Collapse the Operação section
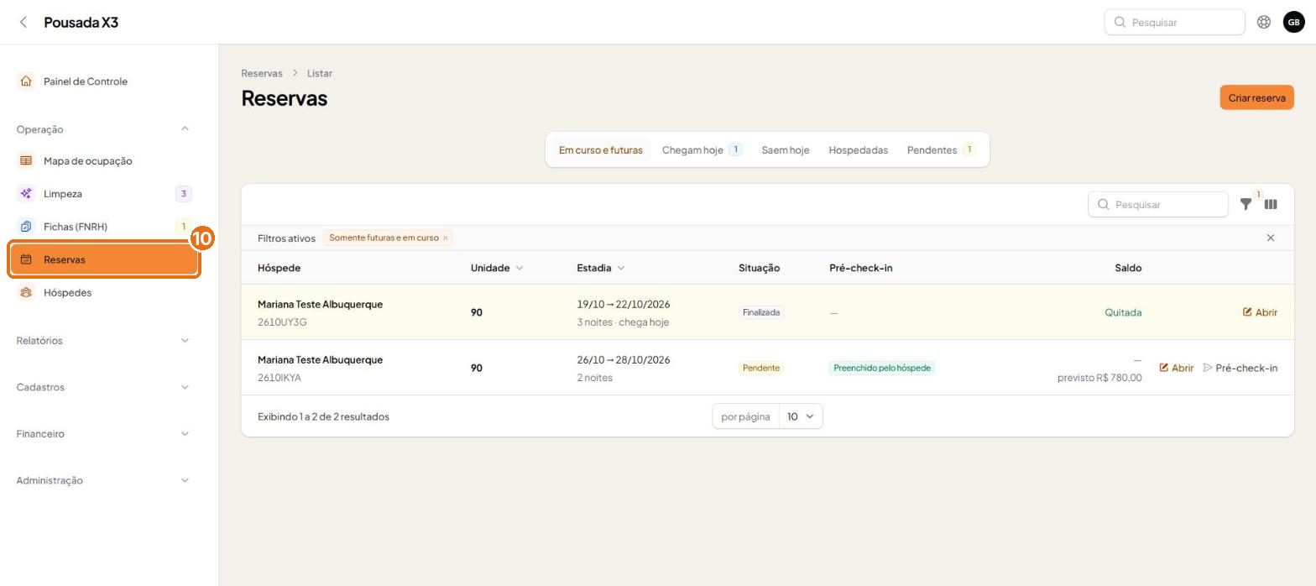This screenshot has width=1316, height=586. click(x=185, y=129)
